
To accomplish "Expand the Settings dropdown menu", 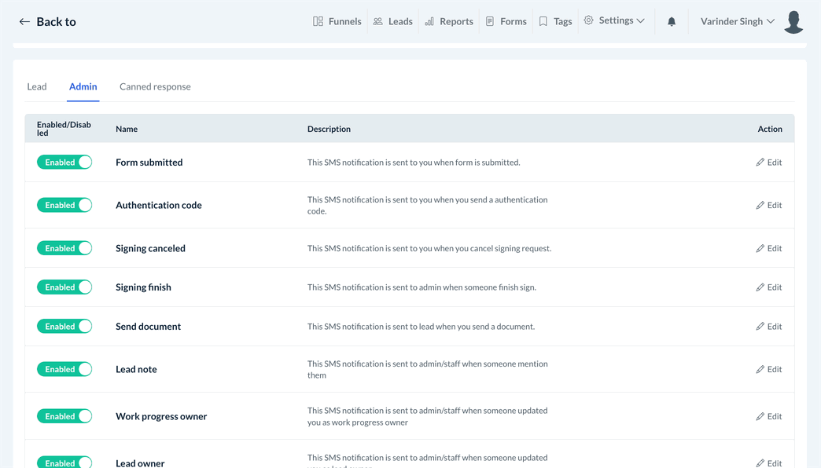I will pos(614,20).
